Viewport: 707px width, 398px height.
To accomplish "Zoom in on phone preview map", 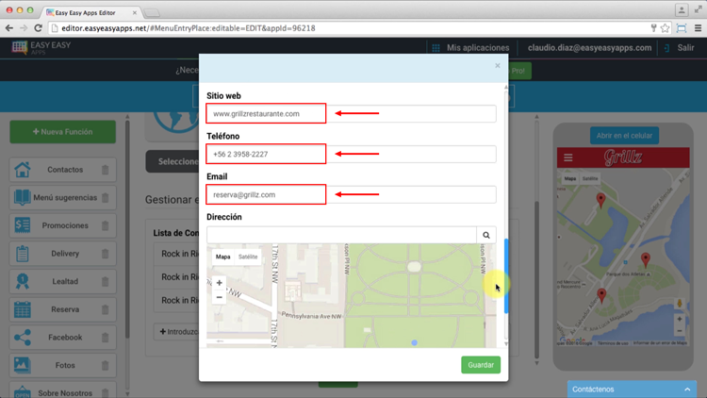I will (x=680, y=320).
